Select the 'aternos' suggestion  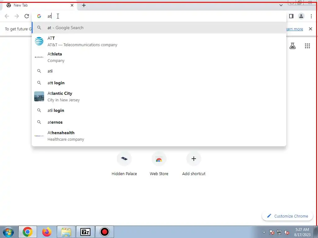159,122
